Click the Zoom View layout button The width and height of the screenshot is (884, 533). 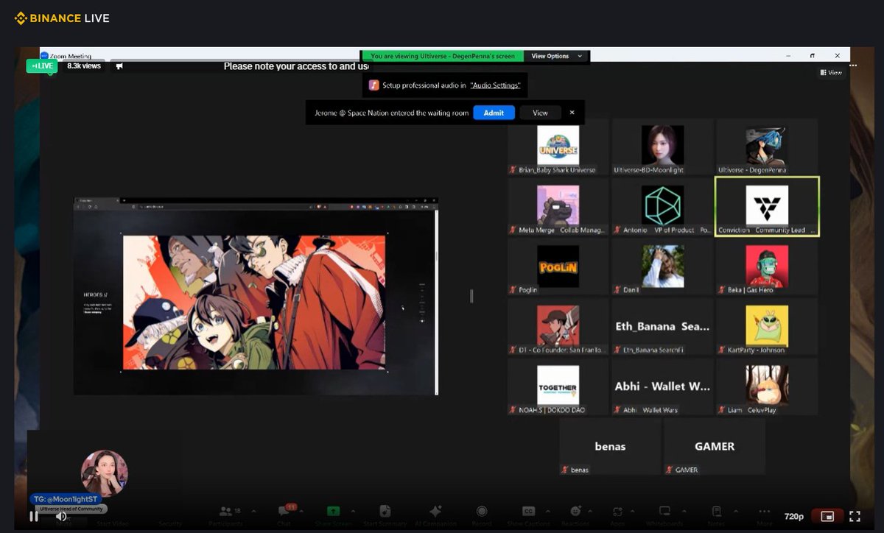[831, 72]
